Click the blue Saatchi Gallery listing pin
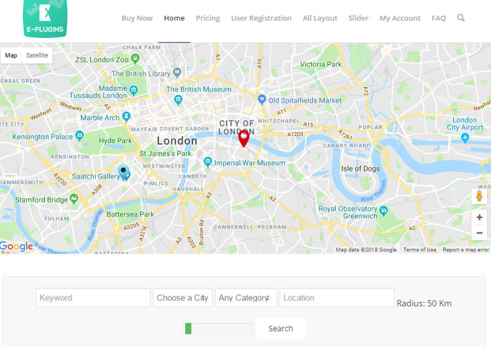 tap(123, 173)
